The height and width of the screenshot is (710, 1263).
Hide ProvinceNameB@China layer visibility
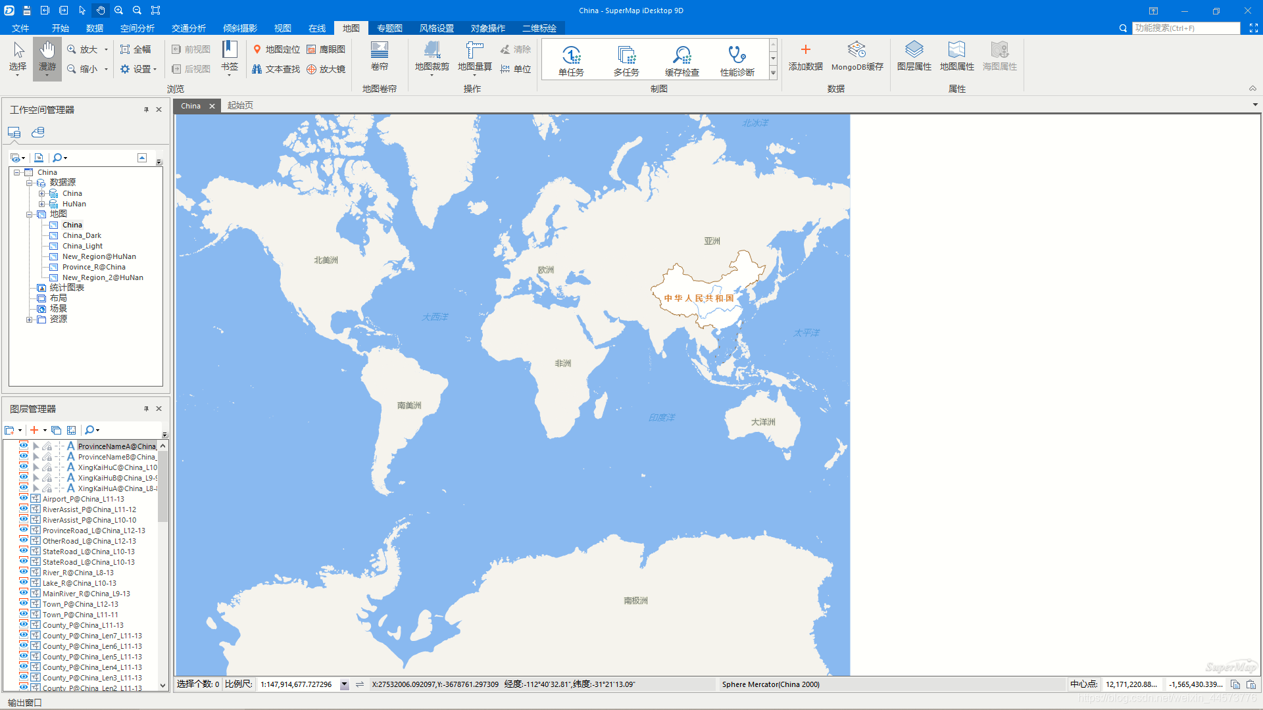tap(24, 456)
